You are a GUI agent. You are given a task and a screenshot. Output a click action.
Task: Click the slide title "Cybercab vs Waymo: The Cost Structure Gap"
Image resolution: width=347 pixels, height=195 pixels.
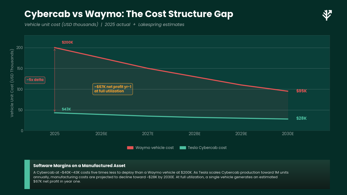[129, 14]
